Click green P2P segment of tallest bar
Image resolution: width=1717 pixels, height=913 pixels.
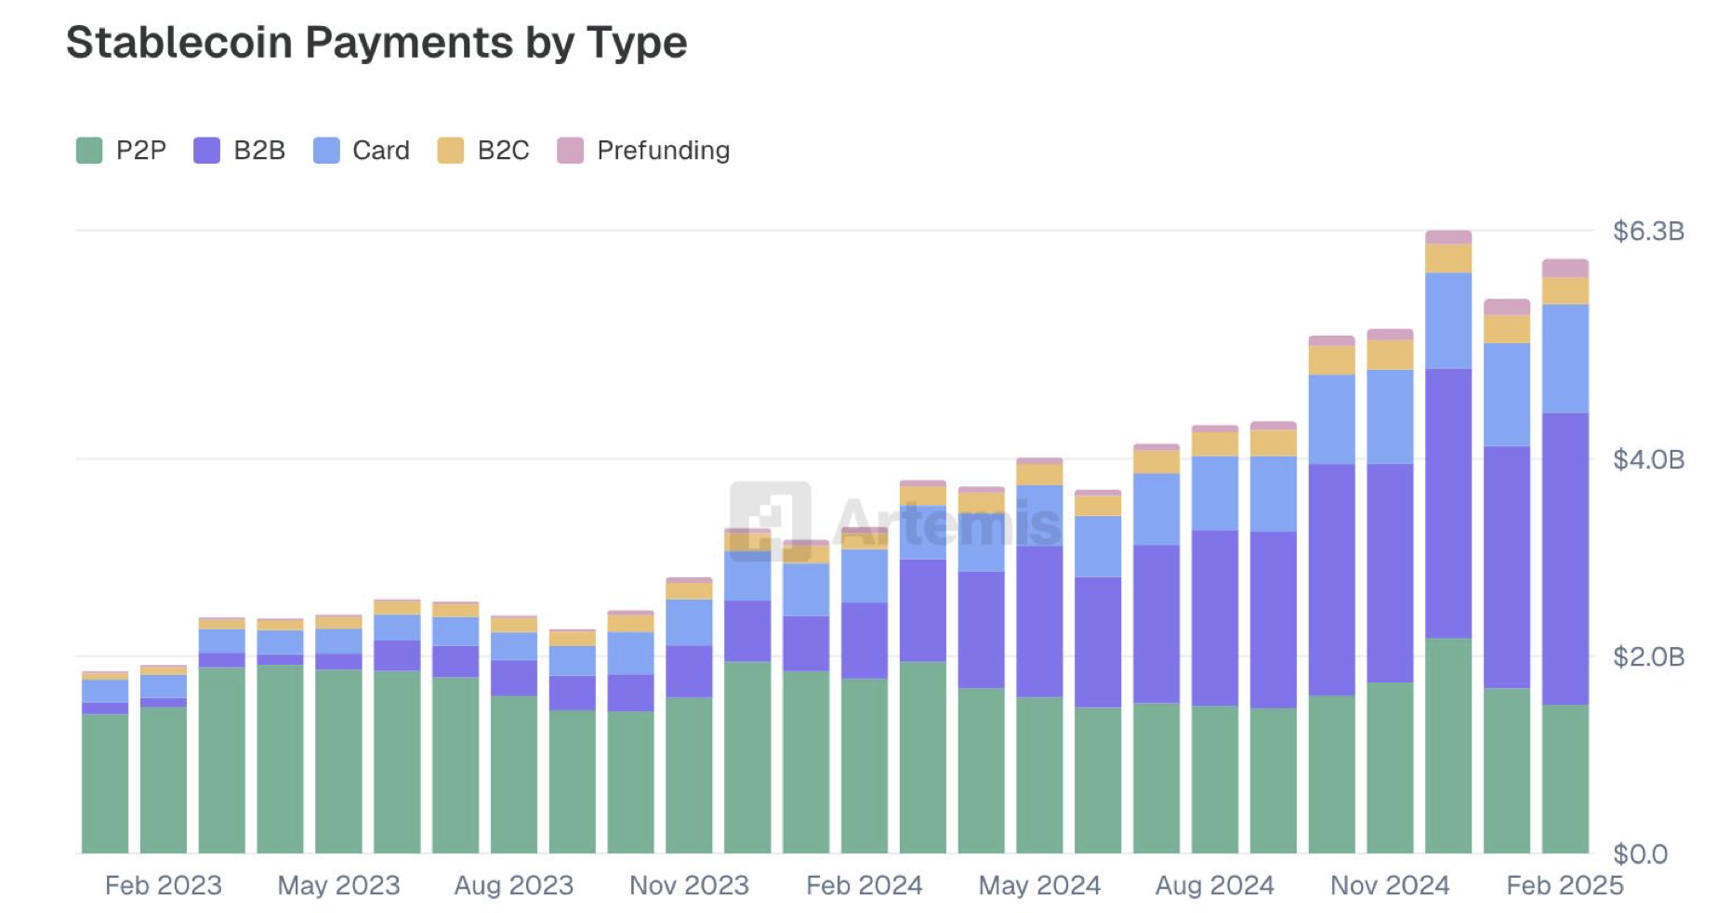[x=1448, y=746]
